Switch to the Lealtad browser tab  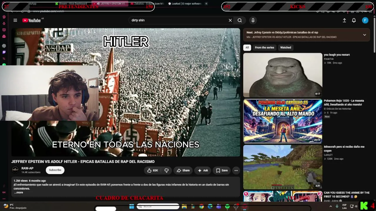(185, 4)
